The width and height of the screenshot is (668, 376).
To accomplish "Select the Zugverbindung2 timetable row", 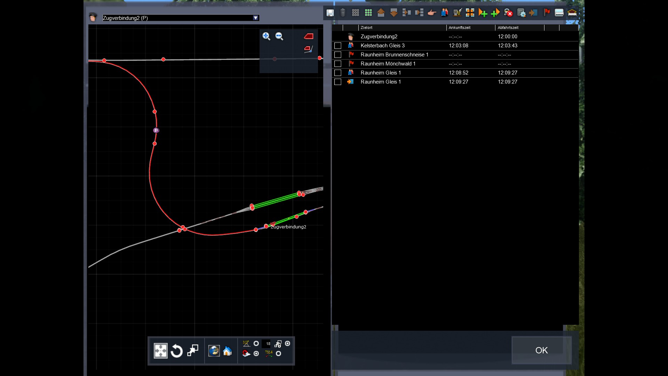I will coord(379,37).
